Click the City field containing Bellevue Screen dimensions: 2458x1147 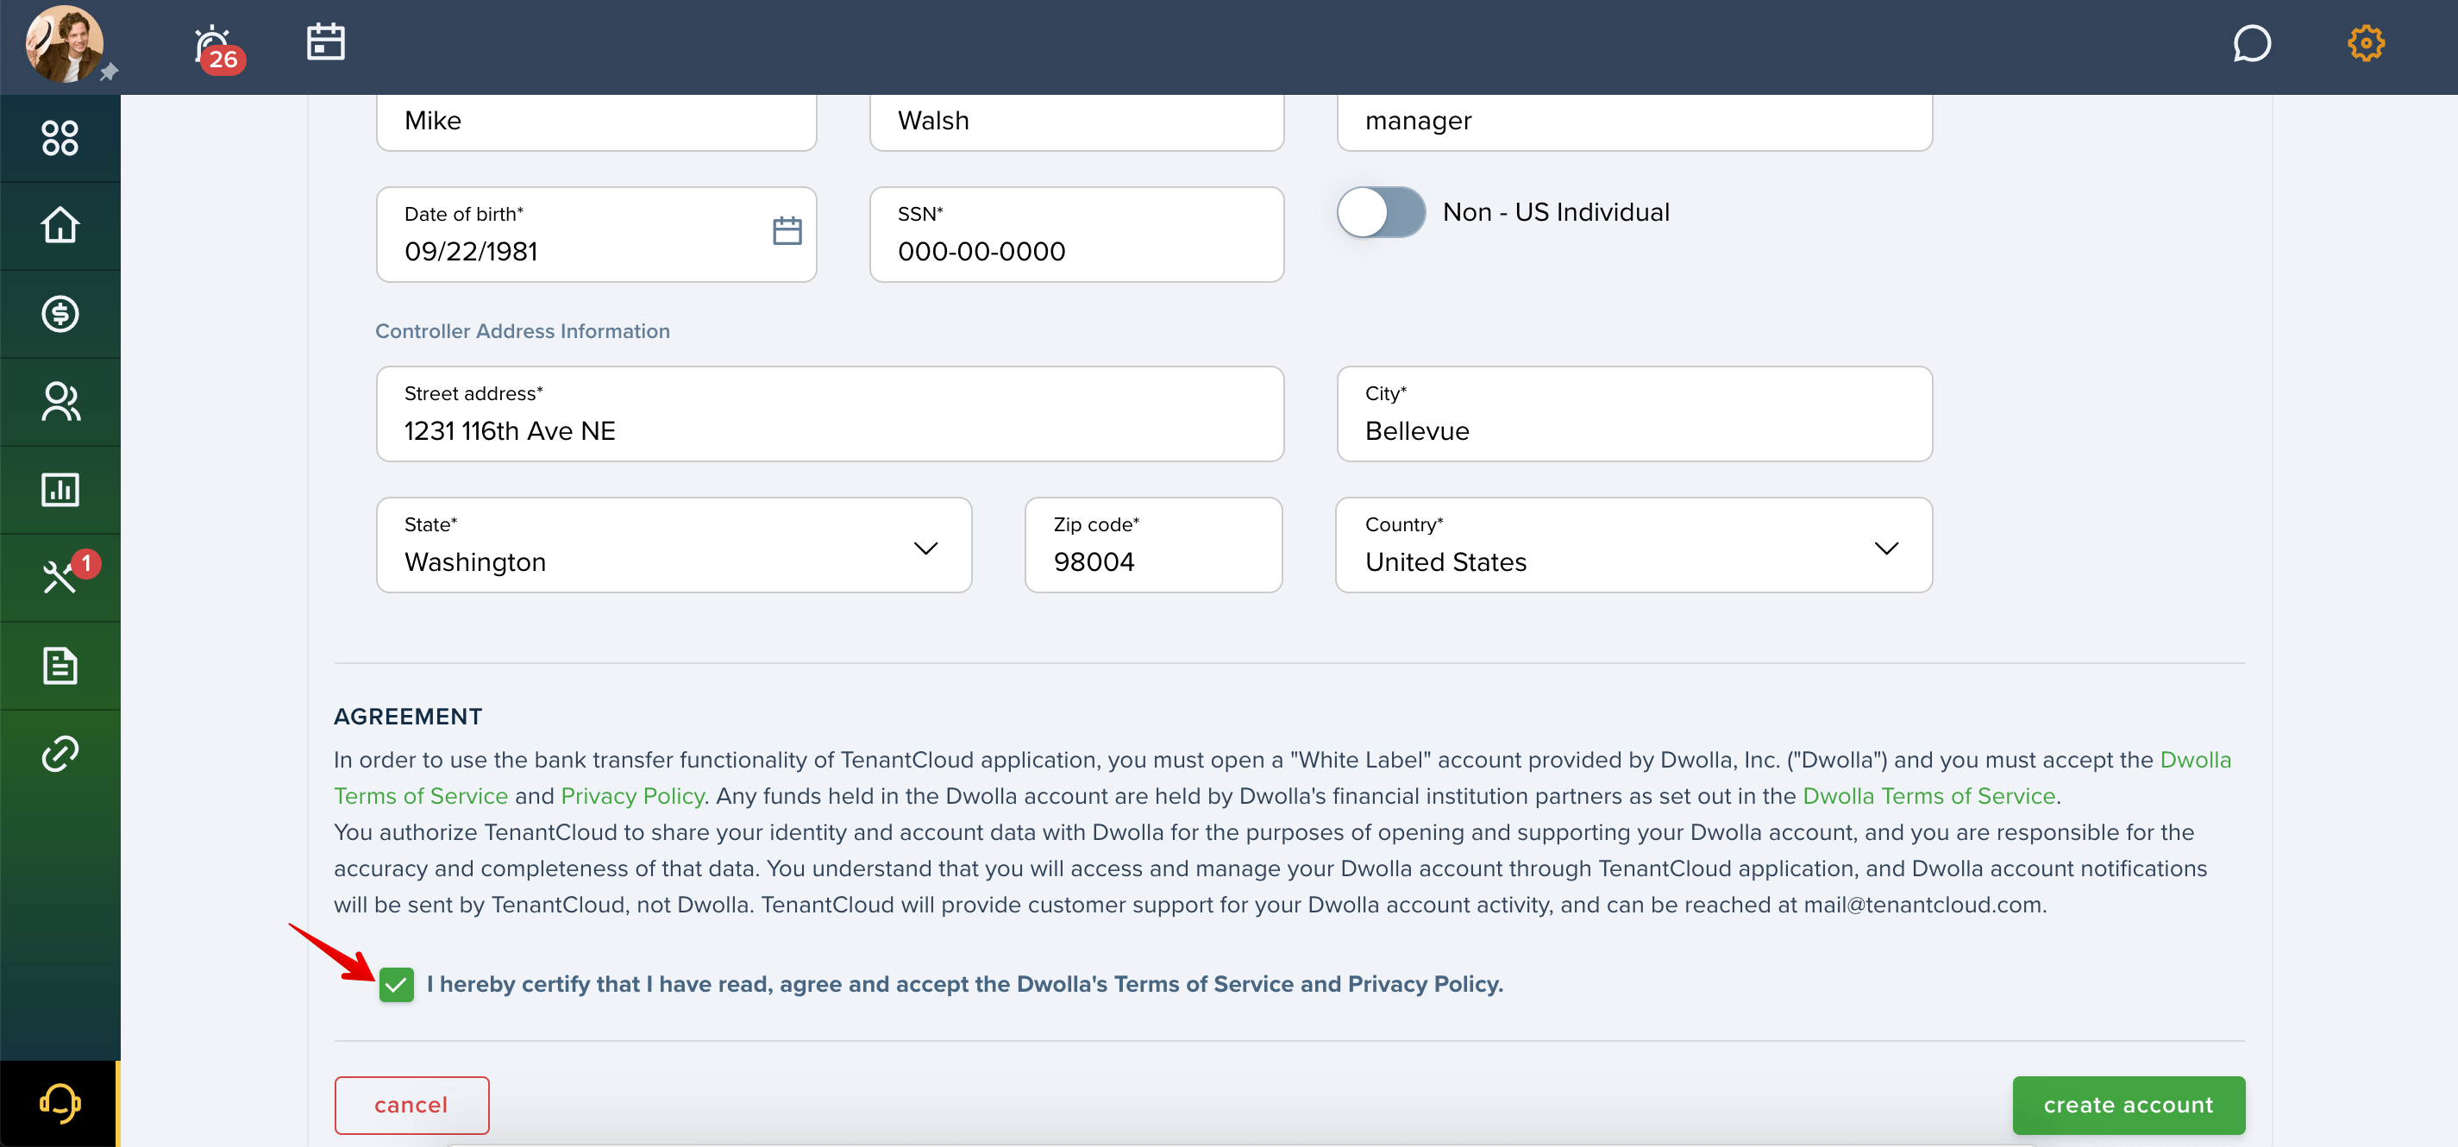(x=1633, y=414)
